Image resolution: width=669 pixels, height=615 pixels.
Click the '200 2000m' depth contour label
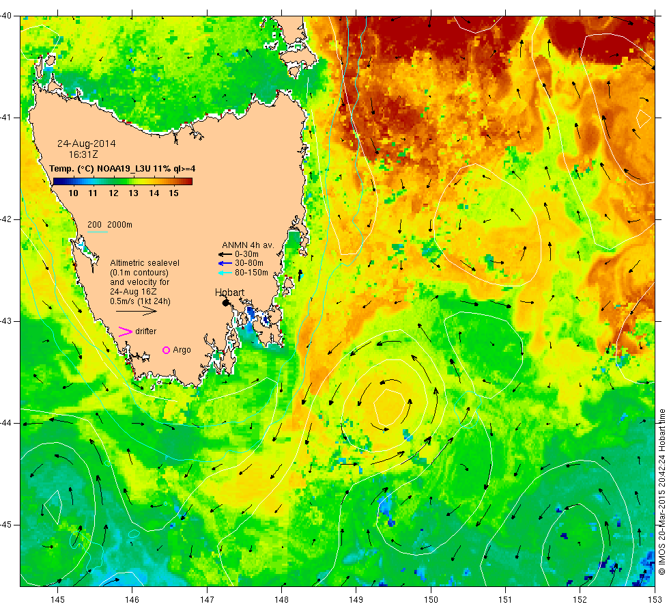pos(110,225)
